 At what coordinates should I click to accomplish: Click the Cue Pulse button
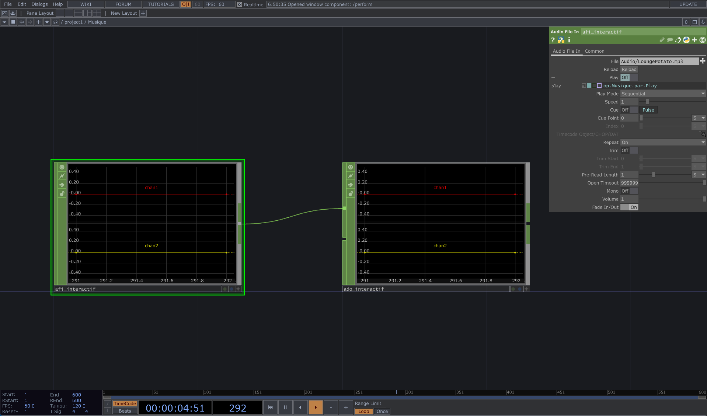tap(648, 110)
